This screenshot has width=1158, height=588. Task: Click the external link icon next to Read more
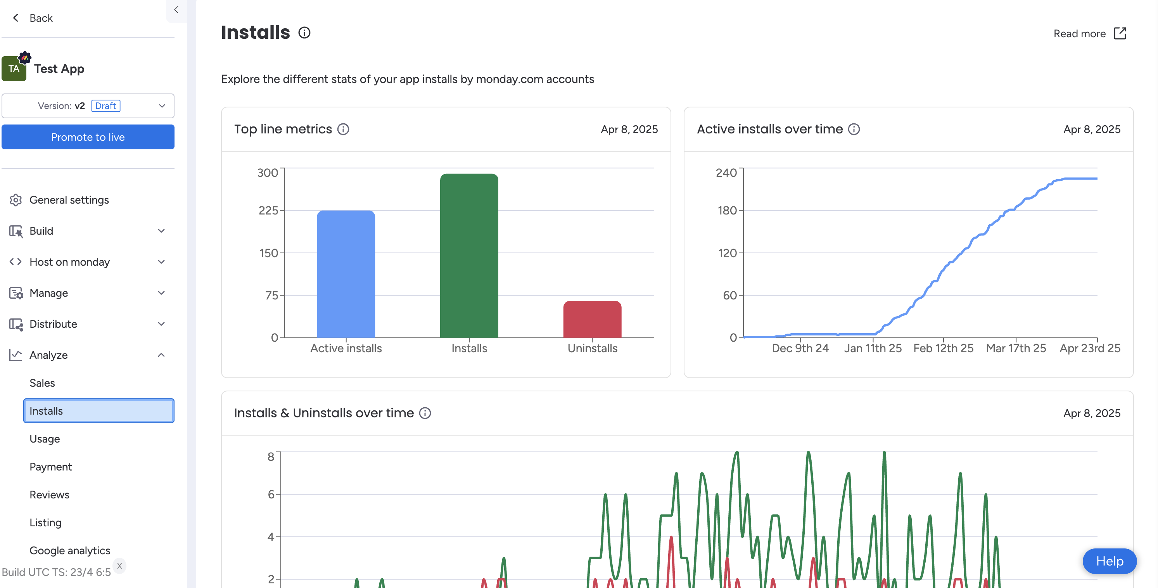coord(1120,34)
